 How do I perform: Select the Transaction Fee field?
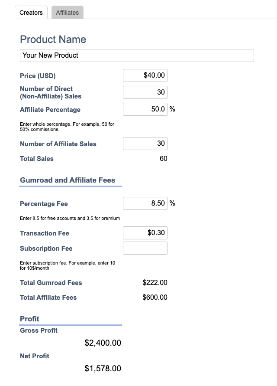145,233
